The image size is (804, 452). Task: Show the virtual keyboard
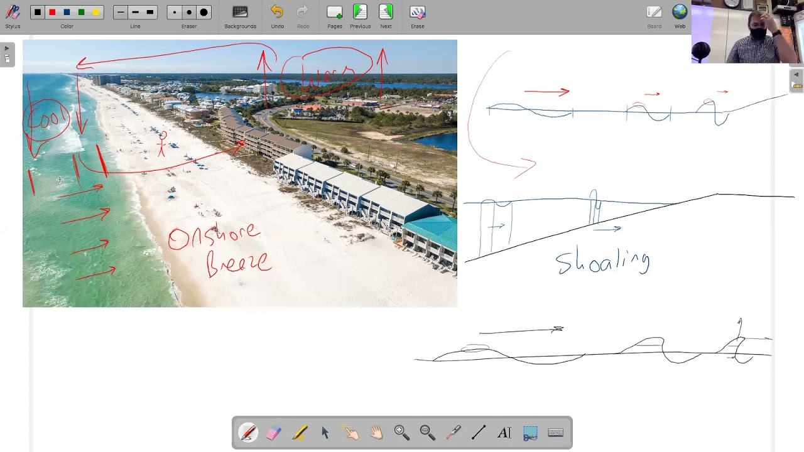pyautogui.click(x=556, y=433)
